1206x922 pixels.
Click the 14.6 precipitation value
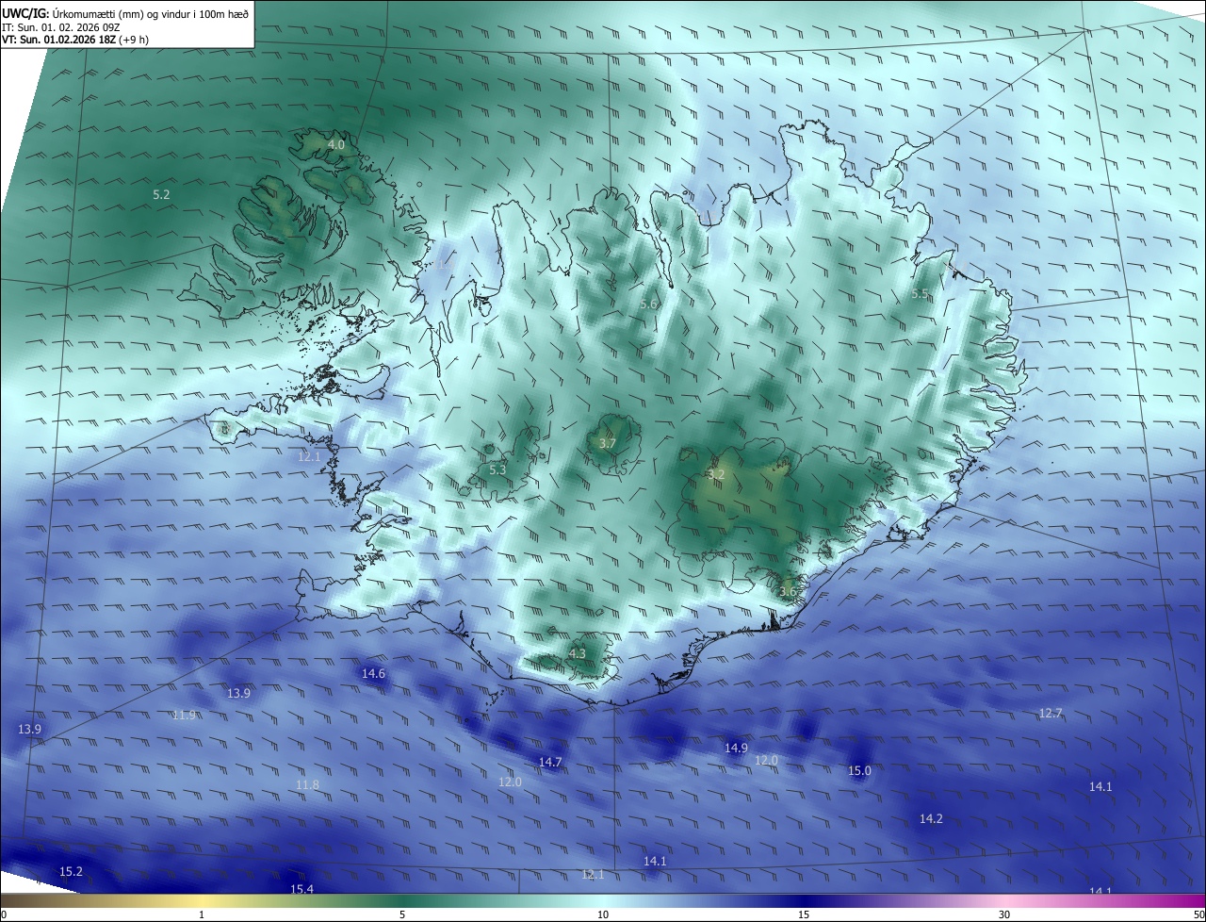(x=373, y=673)
